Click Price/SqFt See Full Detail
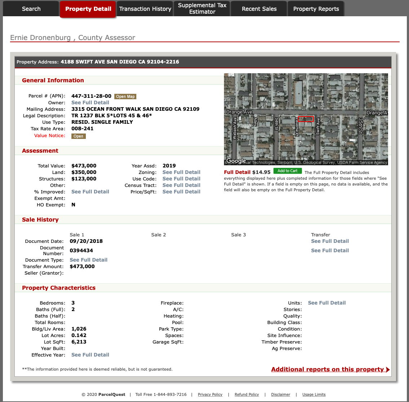This screenshot has height=402, width=409. click(181, 192)
